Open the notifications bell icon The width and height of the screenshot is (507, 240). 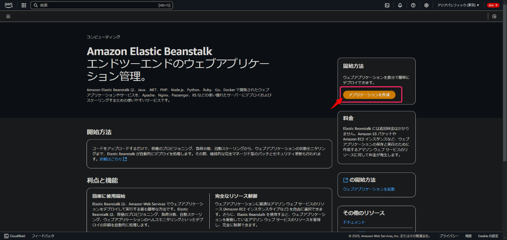pos(400,5)
